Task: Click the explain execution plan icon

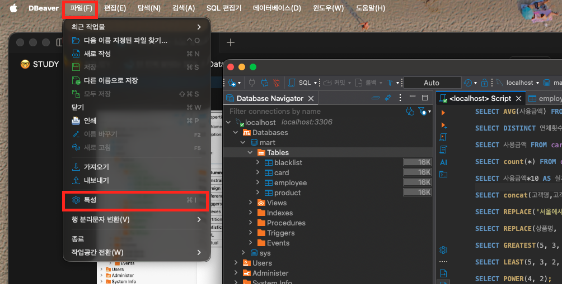Action: pos(443,150)
